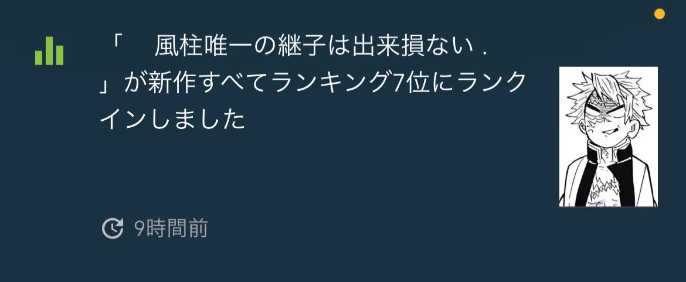This screenshot has height=282, width=686.
Task: Click the green bar chart ranking icon
Action: [49, 51]
